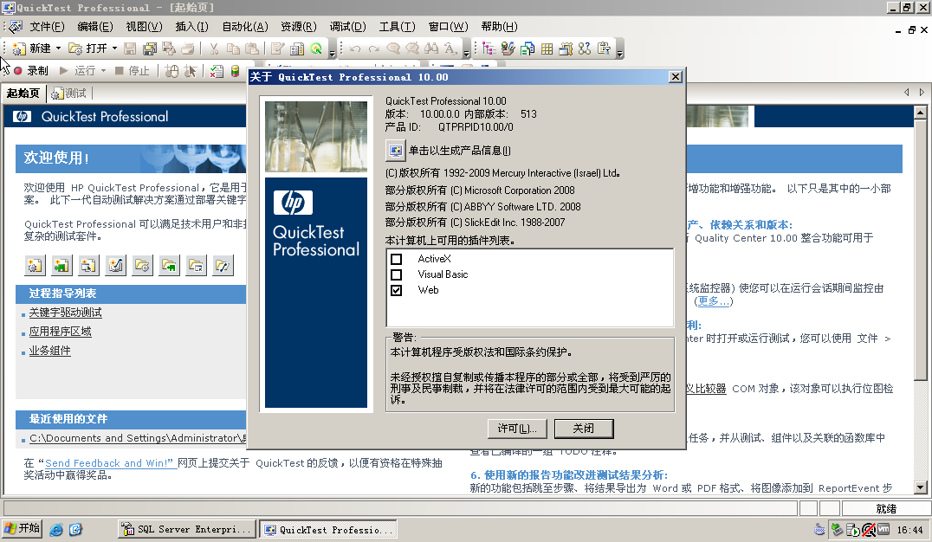Click the start page scrollbar down arrow
Image resolution: width=932 pixels, height=542 pixels.
pos(921,487)
